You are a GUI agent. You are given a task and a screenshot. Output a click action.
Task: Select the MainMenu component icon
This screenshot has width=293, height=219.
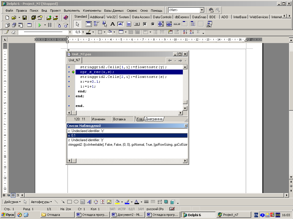click(x=96, y=24)
